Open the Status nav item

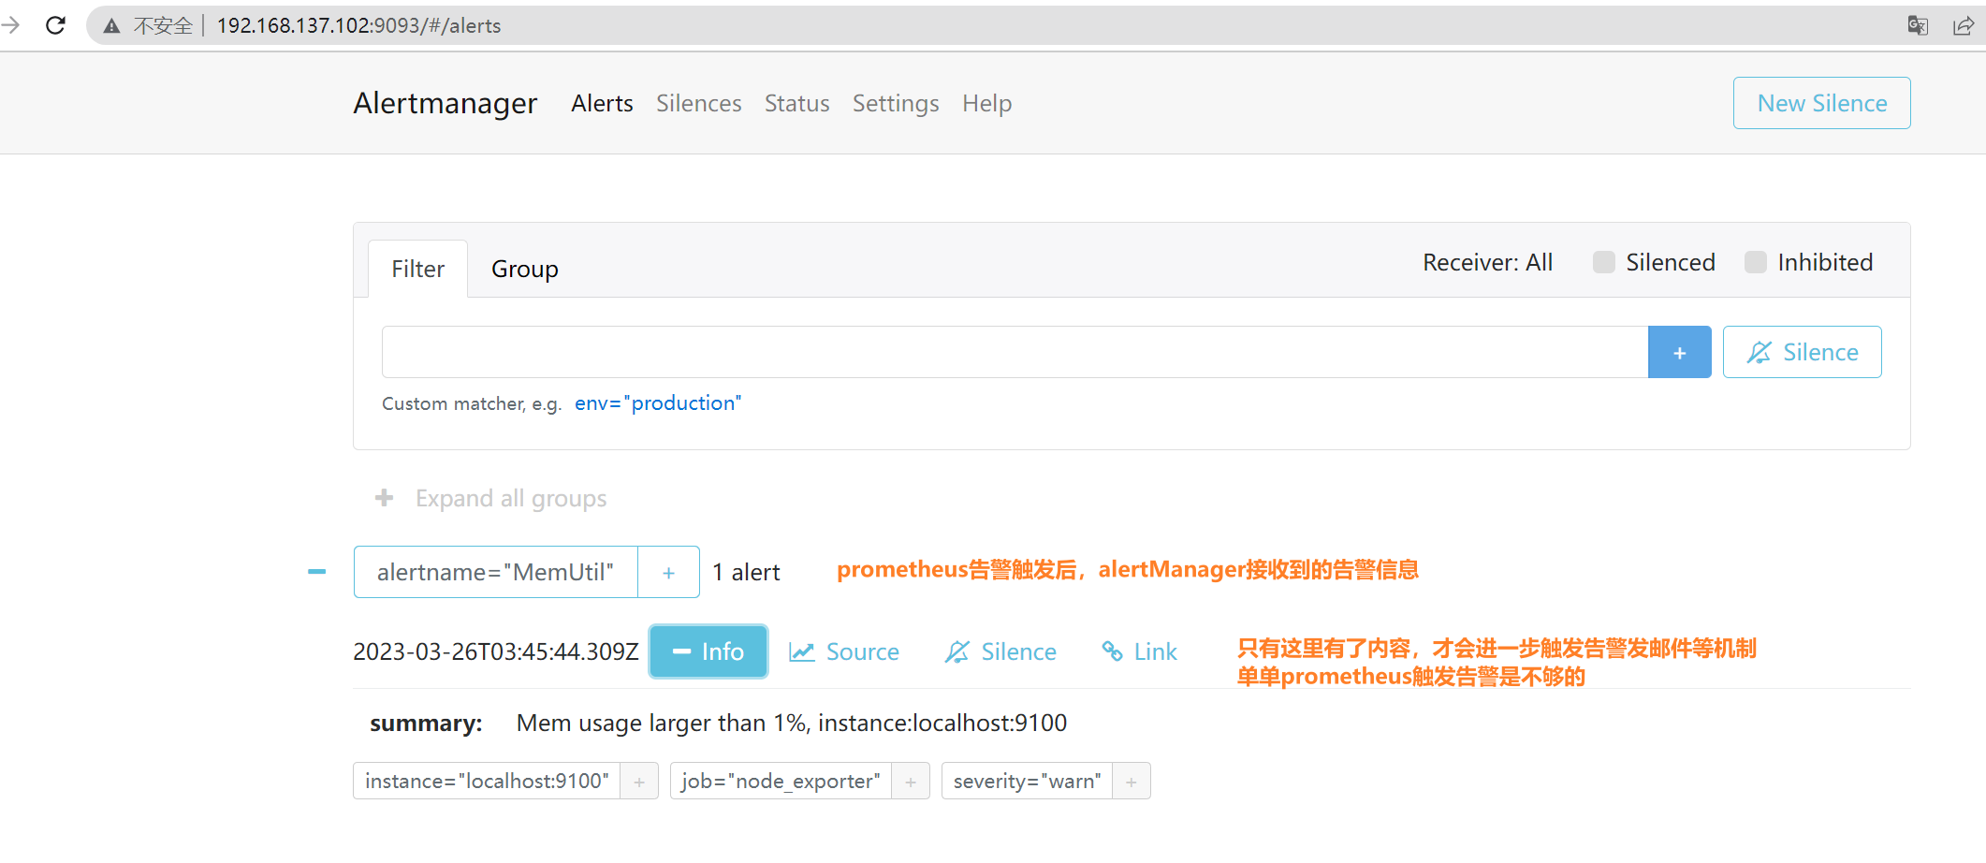click(796, 103)
